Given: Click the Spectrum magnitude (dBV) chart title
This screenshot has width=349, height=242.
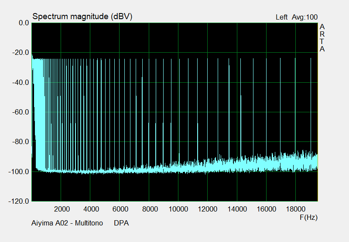Looking at the screenshot, I should click(x=82, y=17).
